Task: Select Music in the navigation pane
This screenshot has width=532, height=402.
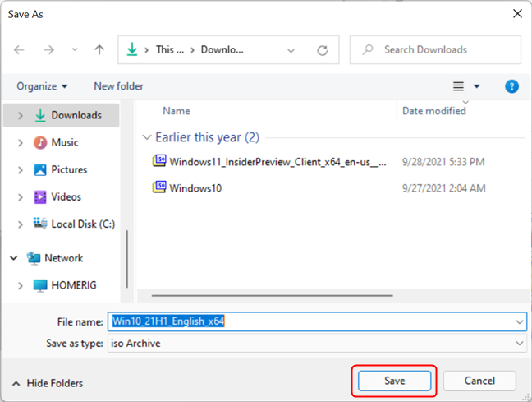Action: [65, 142]
